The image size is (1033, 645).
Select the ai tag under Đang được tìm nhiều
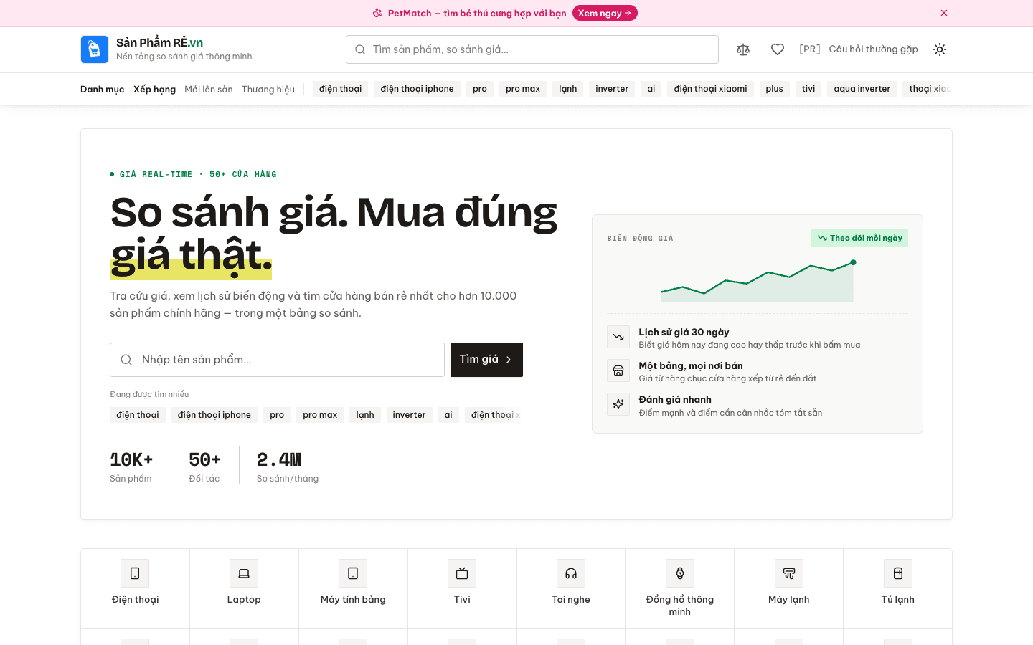click(x=448, y=415)
